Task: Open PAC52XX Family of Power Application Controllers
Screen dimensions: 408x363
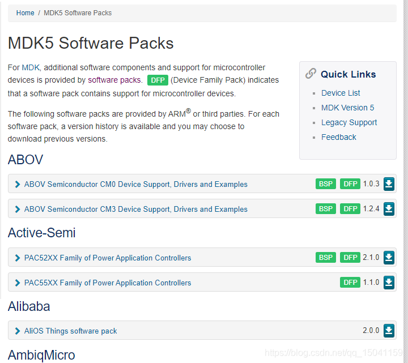Action: coord(108,258)
